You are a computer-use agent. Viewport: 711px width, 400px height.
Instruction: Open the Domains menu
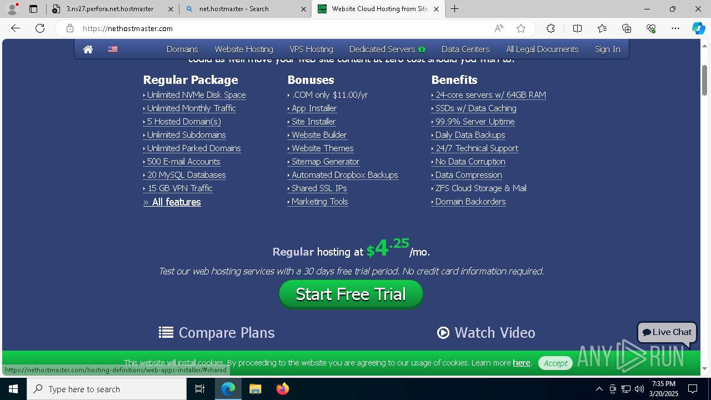point(182,49)
